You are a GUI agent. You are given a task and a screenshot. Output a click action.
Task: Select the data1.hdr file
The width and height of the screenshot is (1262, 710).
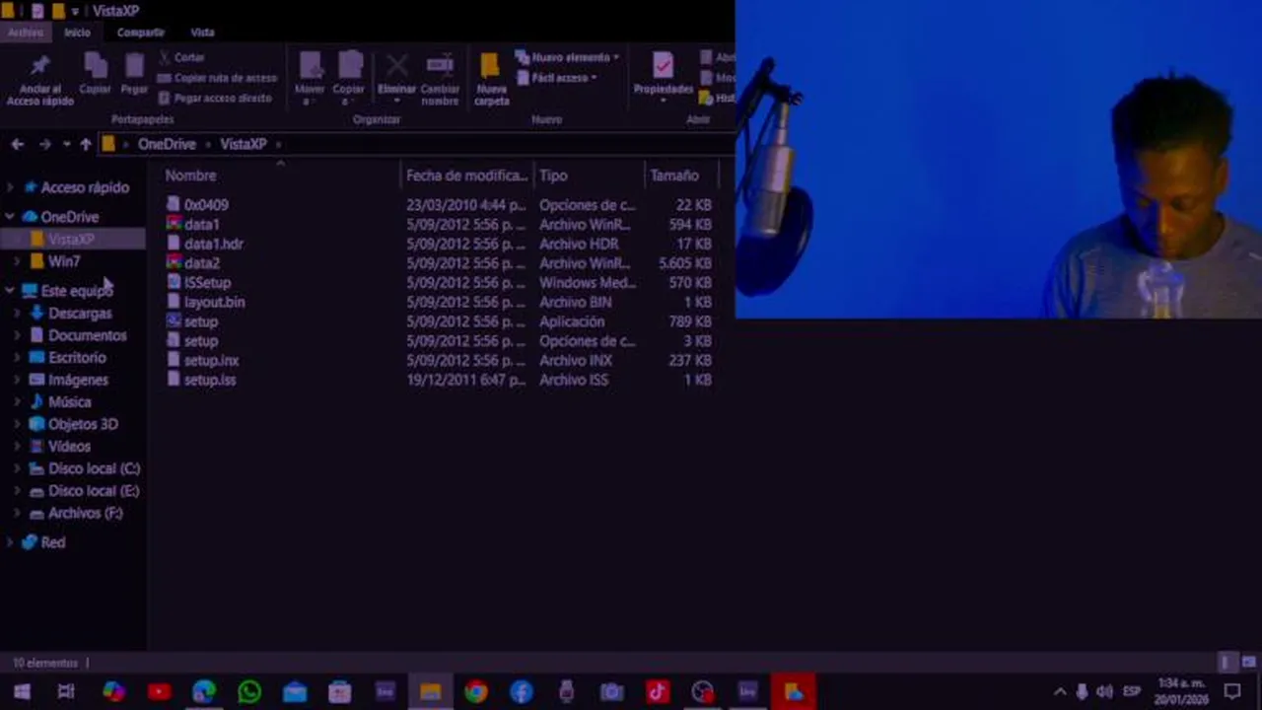click(213, 244)
